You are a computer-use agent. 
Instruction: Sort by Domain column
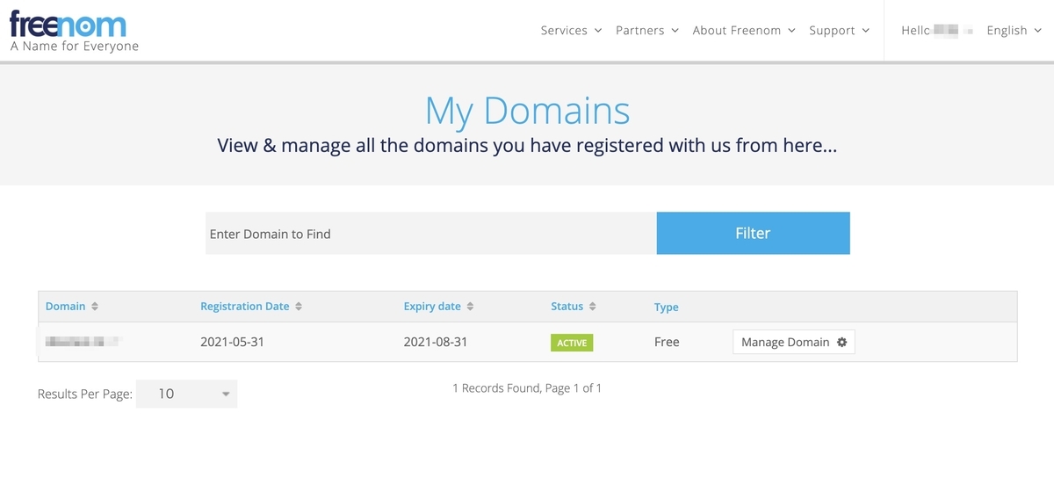tap(72, 307)
